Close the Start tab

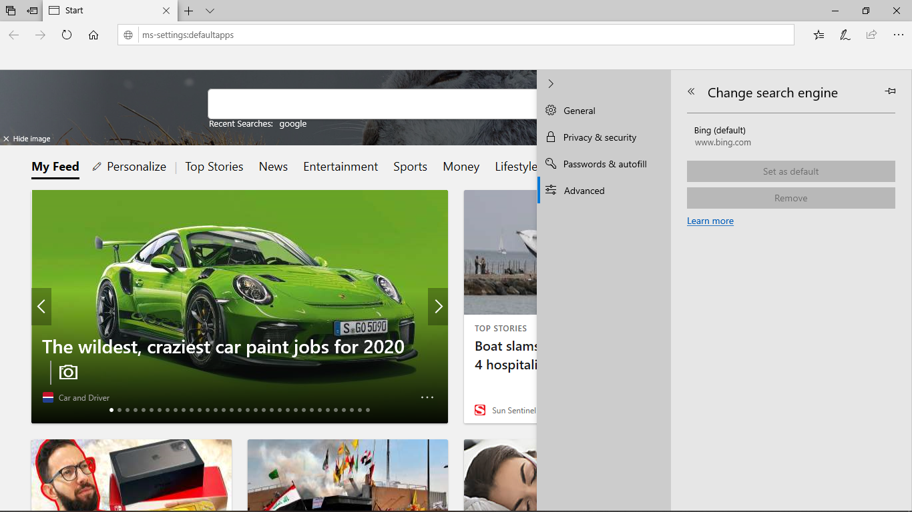(x=167, y=11)
